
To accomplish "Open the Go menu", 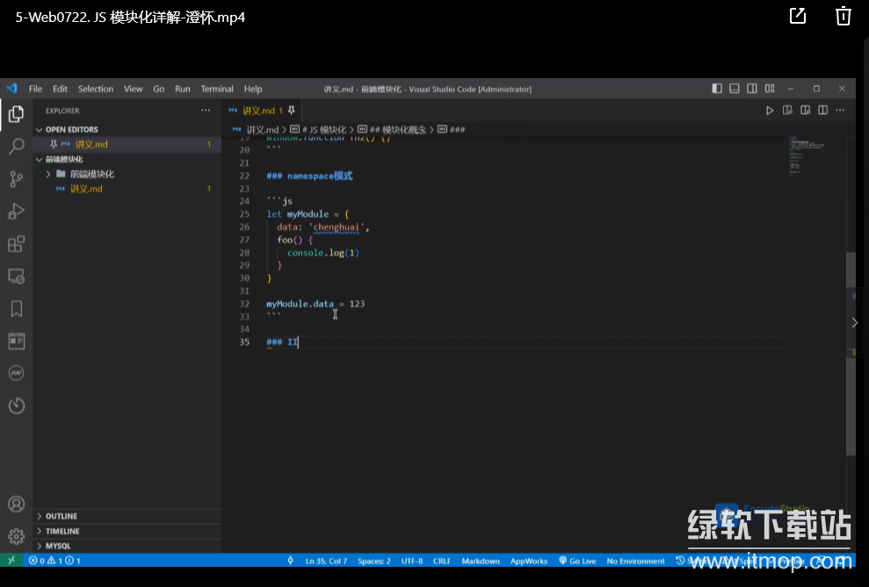I will [x=158, y=89].
